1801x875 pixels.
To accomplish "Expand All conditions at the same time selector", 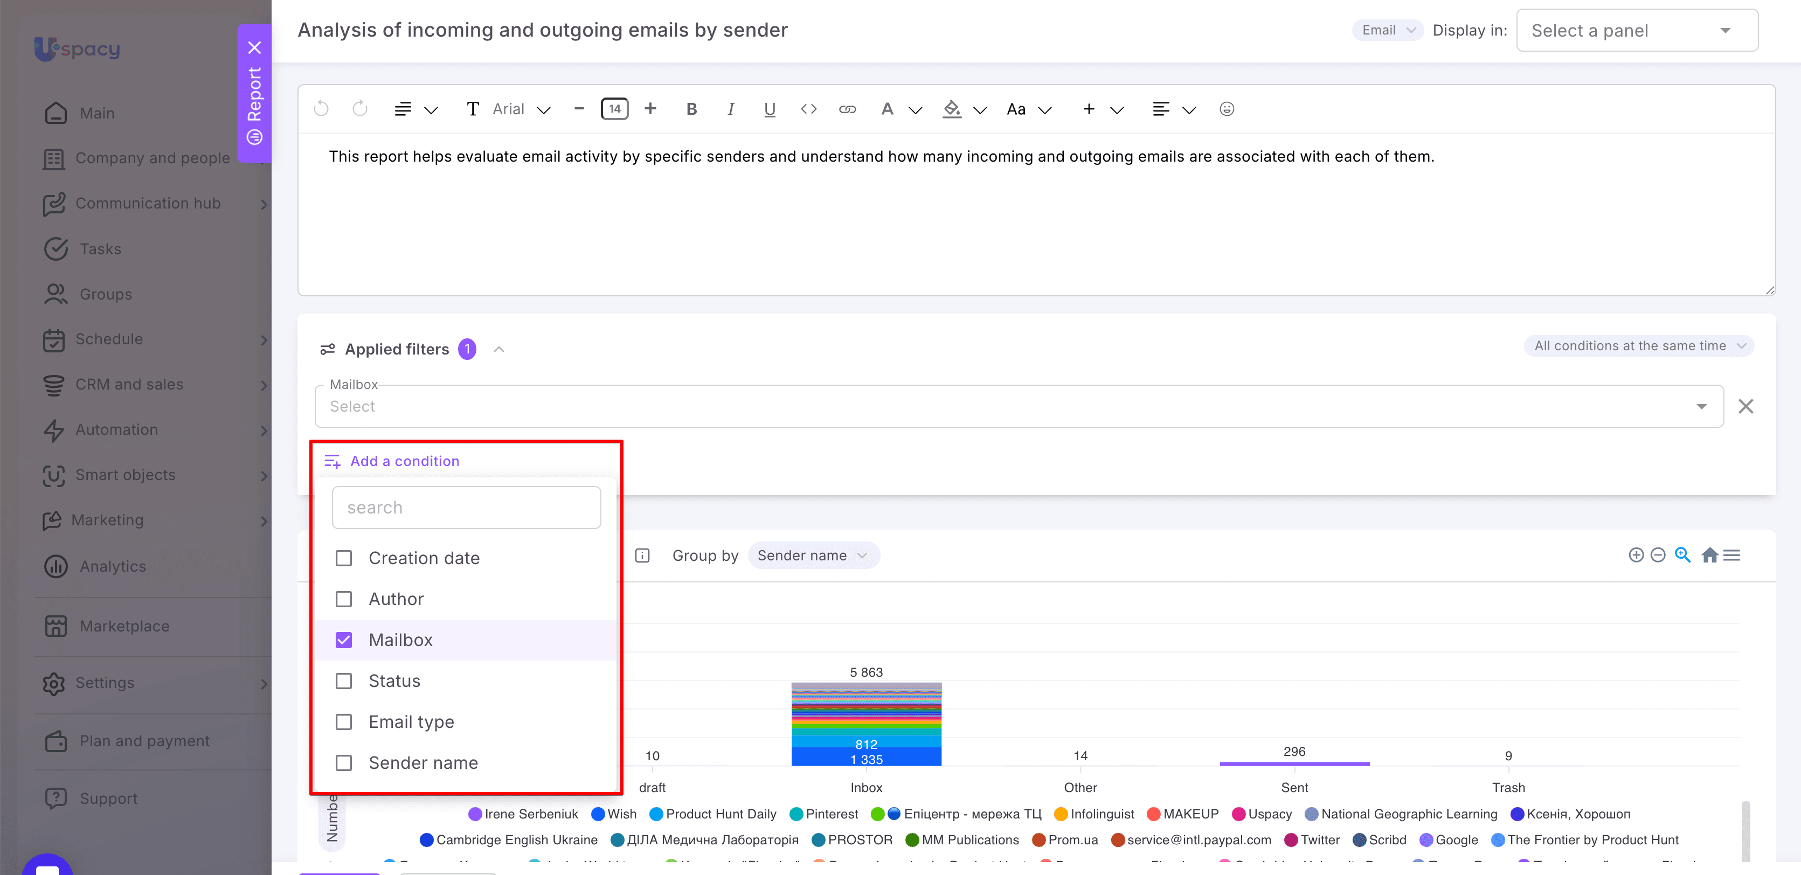I will 1639,346.
